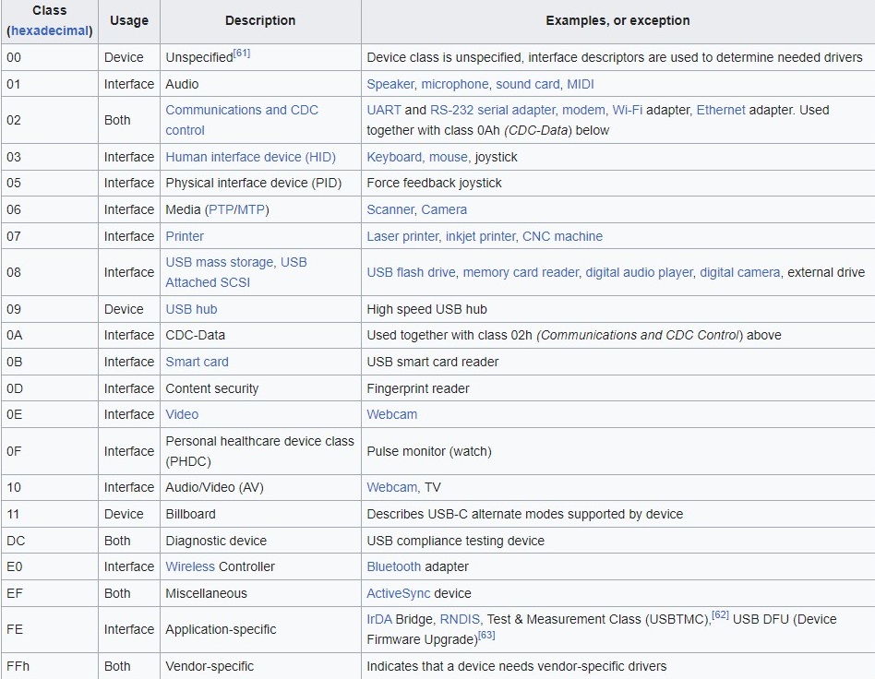Click the MIDI link
The width and height of the screenshot is (875, 679).
(x=581, y=84)
